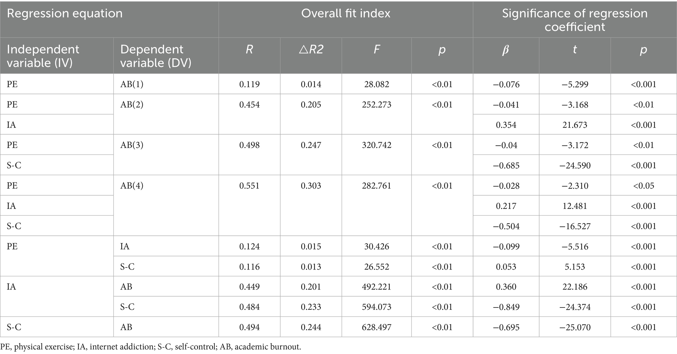Select the AB(1) dependent variable cell
The image size is (677, 354).
[x=132, y=84]
